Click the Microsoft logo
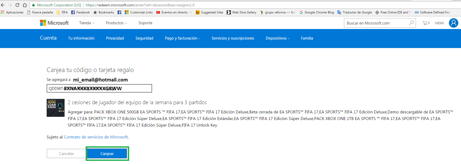 point(54,23)
